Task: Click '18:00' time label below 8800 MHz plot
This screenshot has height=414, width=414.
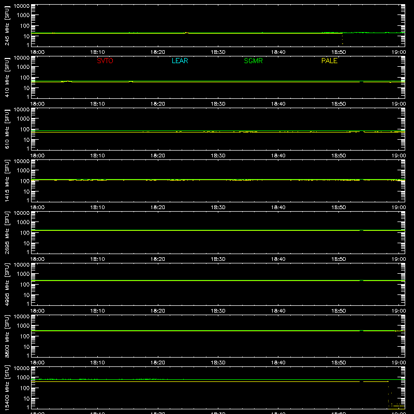Action: coord(37,363)
